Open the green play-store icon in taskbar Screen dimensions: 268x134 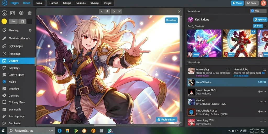tap(76, 131)
